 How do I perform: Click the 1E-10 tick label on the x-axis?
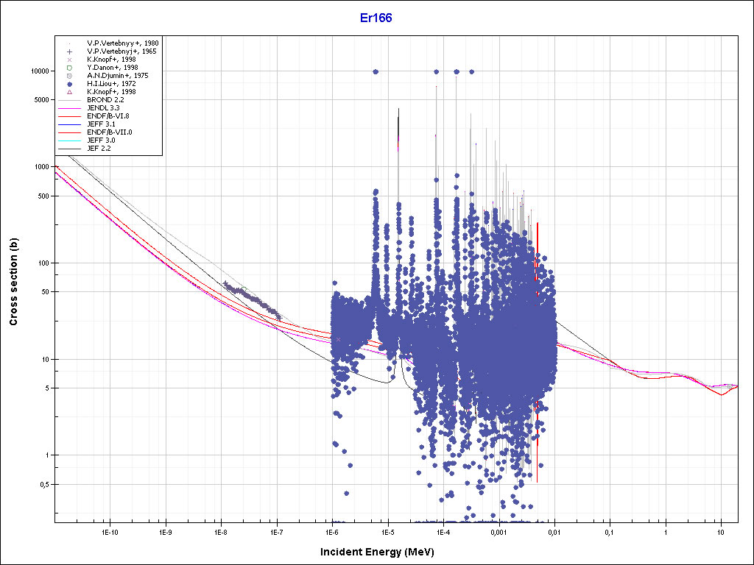click(x=110, y=531)
